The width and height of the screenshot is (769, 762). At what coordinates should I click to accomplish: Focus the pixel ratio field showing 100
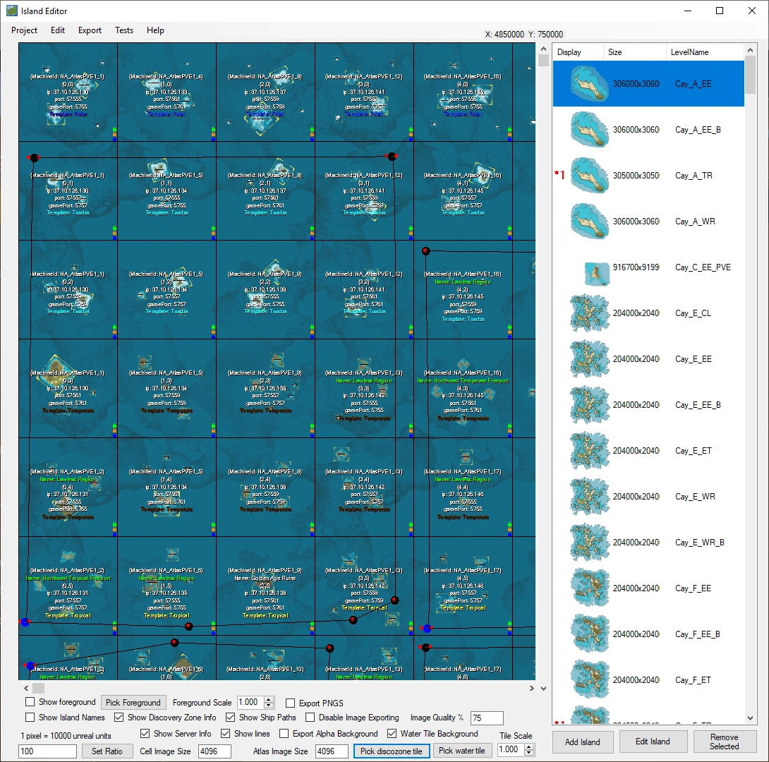pos(47,751)
